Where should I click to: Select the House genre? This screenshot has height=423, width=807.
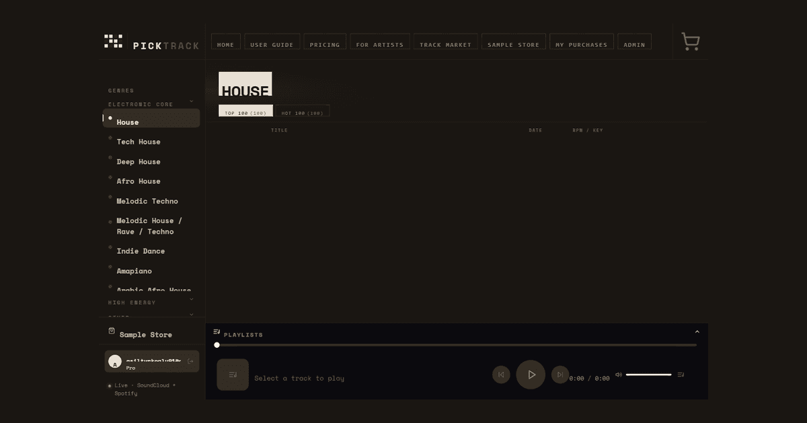[x=151, y=118]
